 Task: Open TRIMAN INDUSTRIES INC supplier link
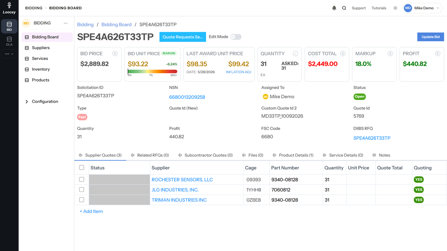(179, 200)
